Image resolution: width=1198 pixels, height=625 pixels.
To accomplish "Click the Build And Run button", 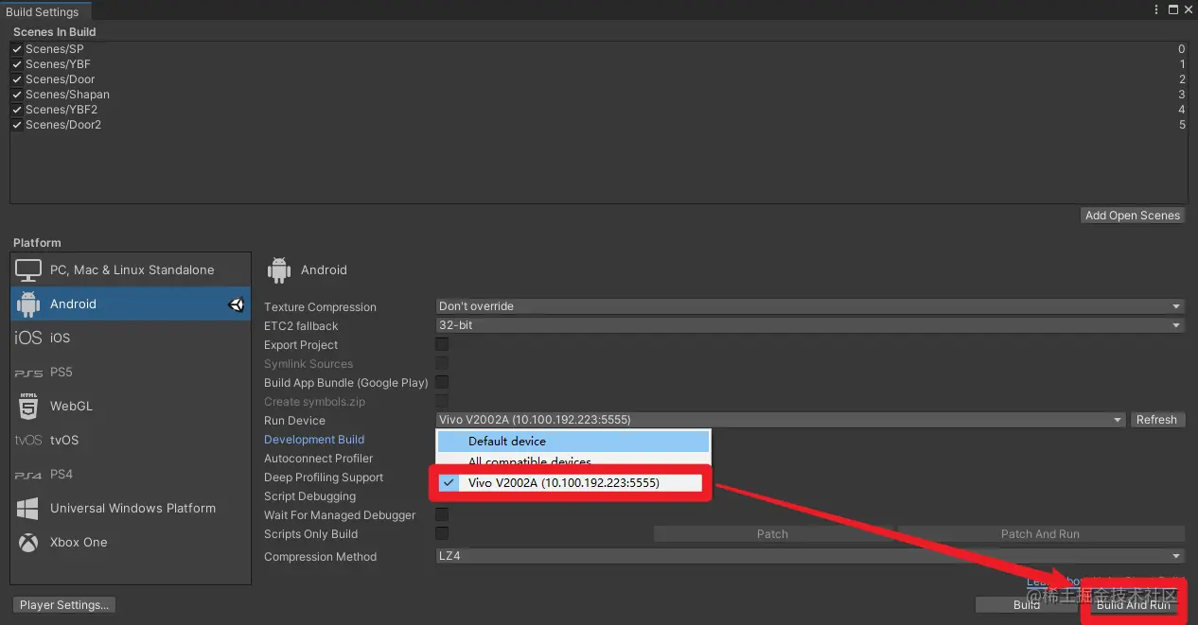I will [1133, 605].
